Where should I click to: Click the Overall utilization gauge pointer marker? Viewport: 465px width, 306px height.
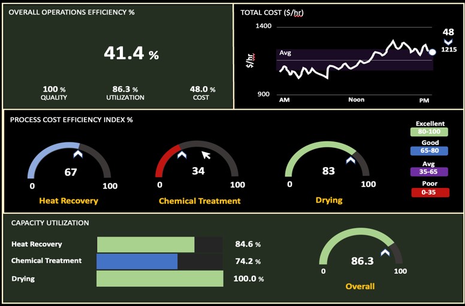pos(385,253)
